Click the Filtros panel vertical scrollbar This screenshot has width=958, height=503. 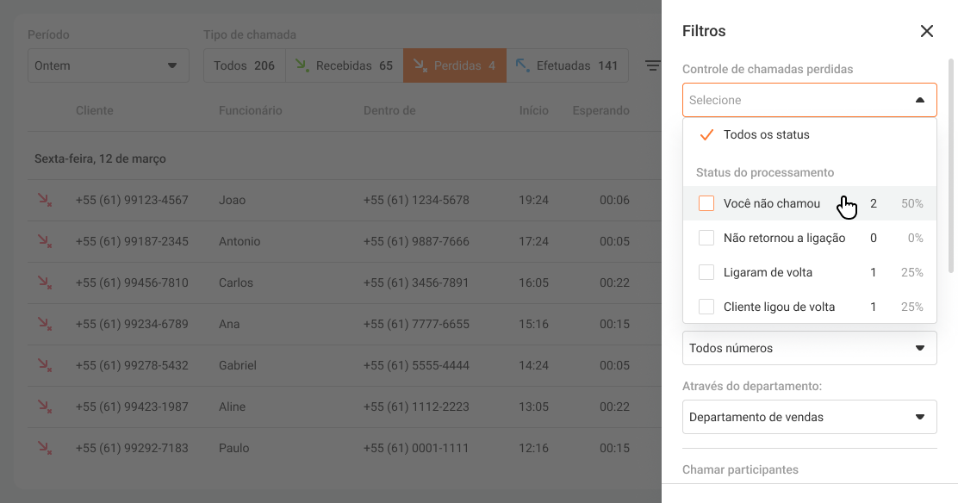951,164
